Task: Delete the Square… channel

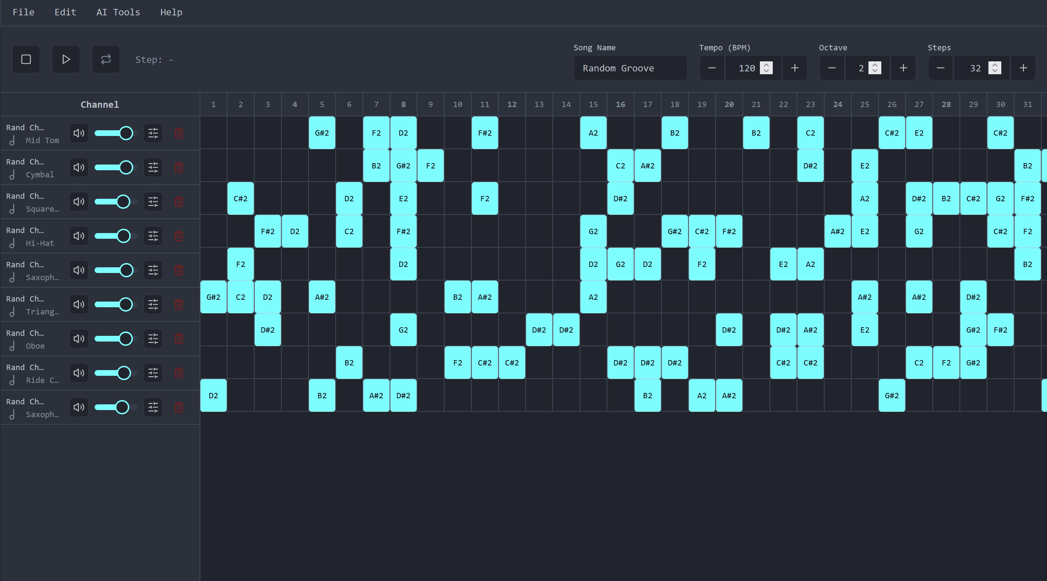Action: click(179, 202)
